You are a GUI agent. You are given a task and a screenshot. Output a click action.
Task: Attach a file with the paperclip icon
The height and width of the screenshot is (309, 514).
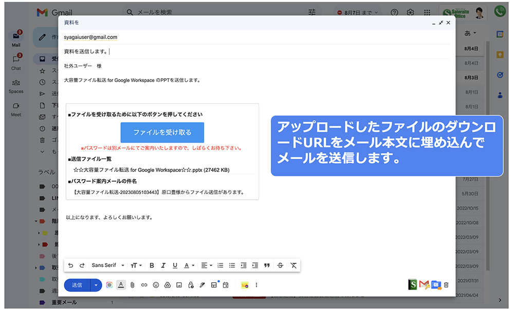(x=133, y=285)
